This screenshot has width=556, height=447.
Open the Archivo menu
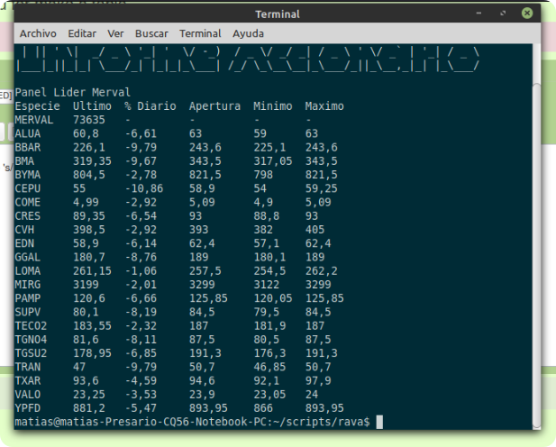click(38, 33)
